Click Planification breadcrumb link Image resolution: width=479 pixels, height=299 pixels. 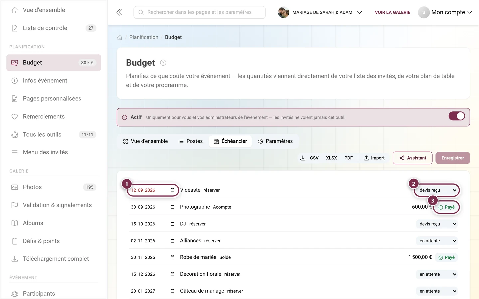144,37
